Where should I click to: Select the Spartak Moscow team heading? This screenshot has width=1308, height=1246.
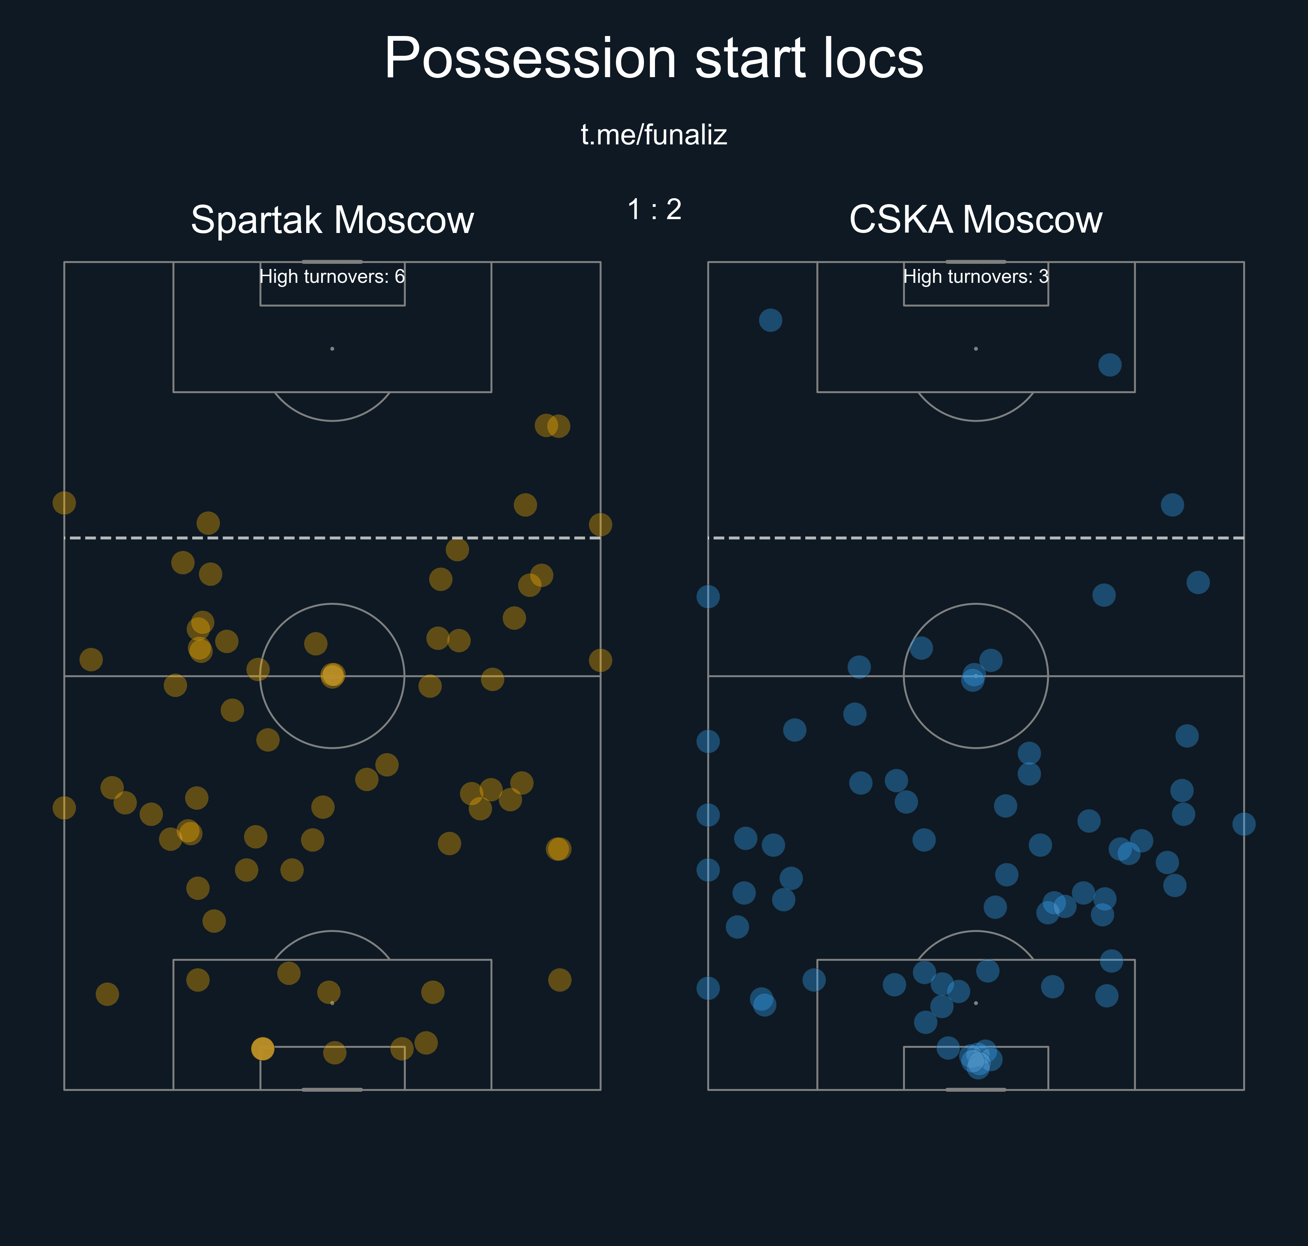(x=332, y=219)
